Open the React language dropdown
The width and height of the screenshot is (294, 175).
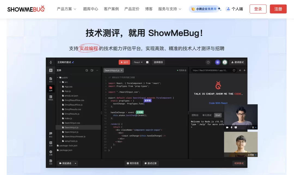pyautogui.click(x=138, y=62)
